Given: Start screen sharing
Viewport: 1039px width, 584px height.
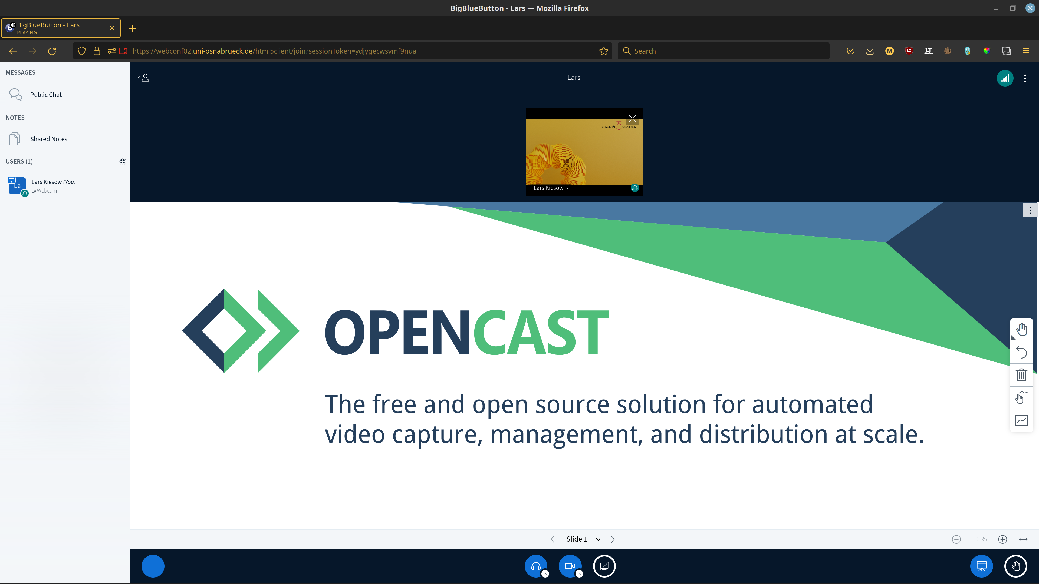Looking at the screenshot, I should 604,566.
